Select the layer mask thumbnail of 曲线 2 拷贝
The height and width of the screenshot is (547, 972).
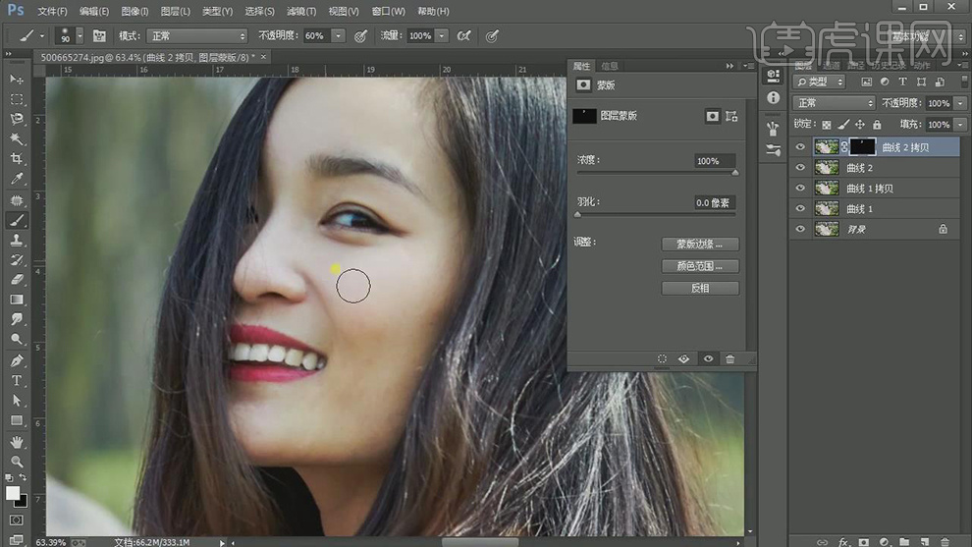pyautogui.click(x=863, y=147)
